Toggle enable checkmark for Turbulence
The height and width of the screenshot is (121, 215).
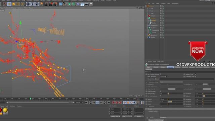[163, 30]
